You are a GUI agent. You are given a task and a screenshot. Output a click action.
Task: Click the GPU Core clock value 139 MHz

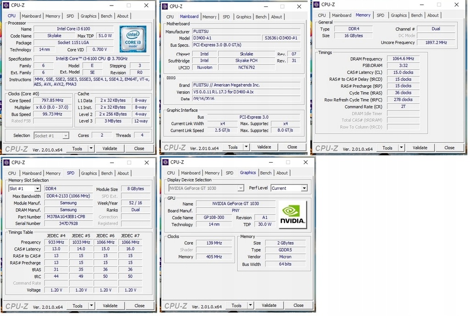click(x=214, y=243)
